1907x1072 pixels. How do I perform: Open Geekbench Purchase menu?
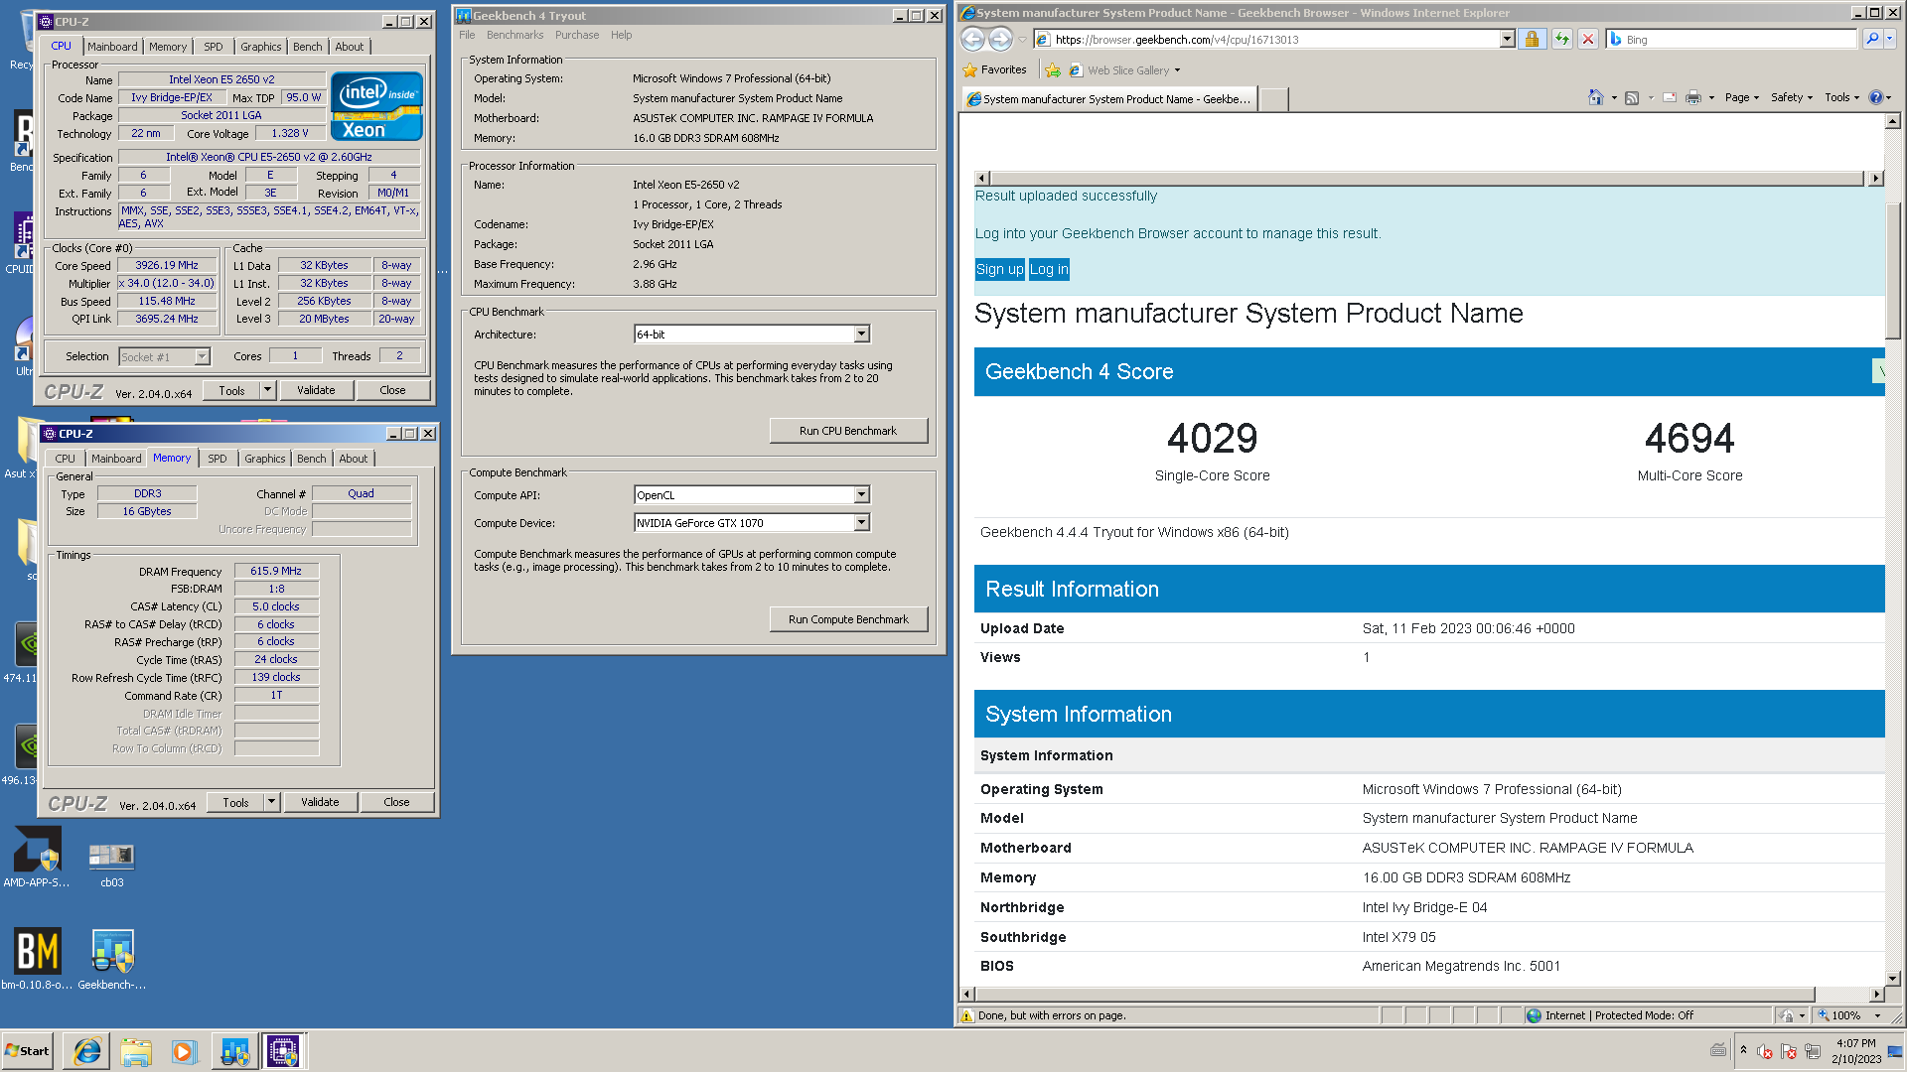[577, 35]
